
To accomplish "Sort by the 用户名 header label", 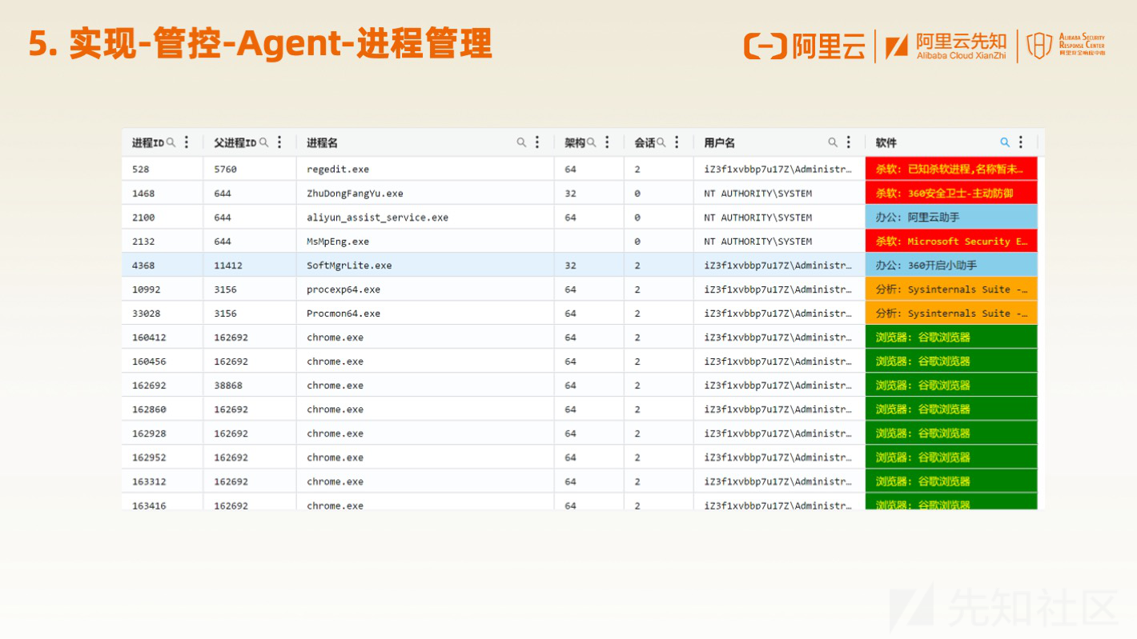I will (720, 143).
